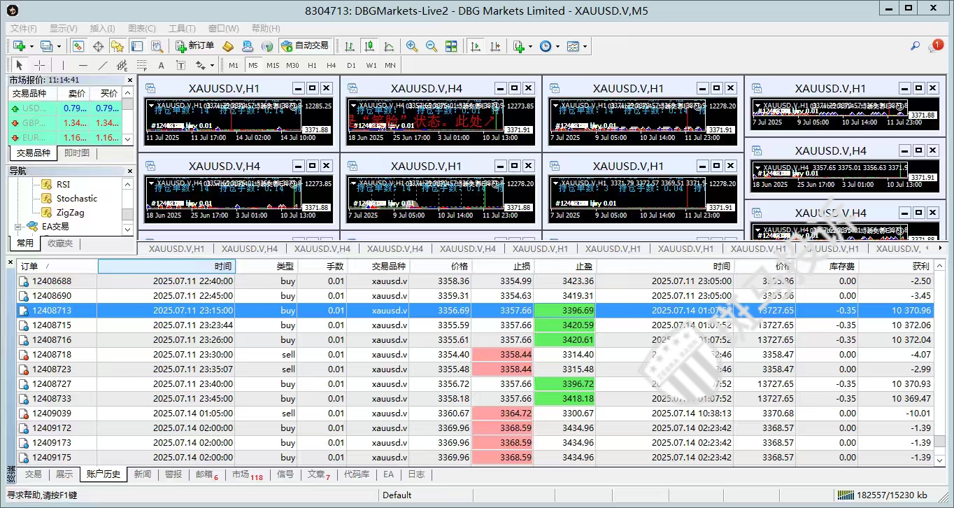Switch to the 收藏夹 tab in Navigator
The height and width of the screenshot is (508, 954).
[x=60, y=244]
